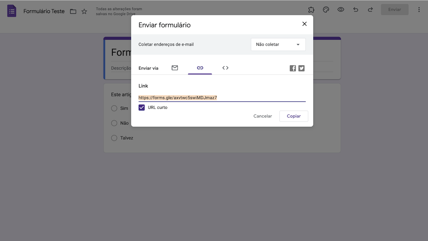Click the short link URL field
This screenshot has width=428, height=241.
pos(221,98)
